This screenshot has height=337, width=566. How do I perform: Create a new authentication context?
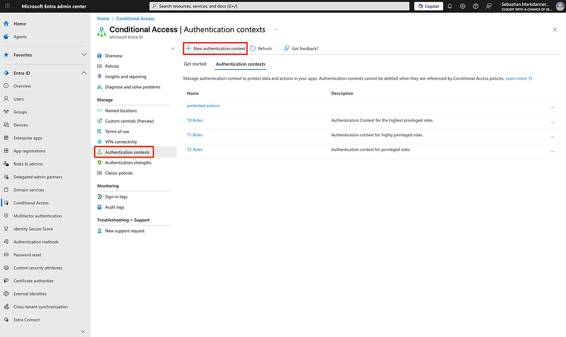pos(215,48)
